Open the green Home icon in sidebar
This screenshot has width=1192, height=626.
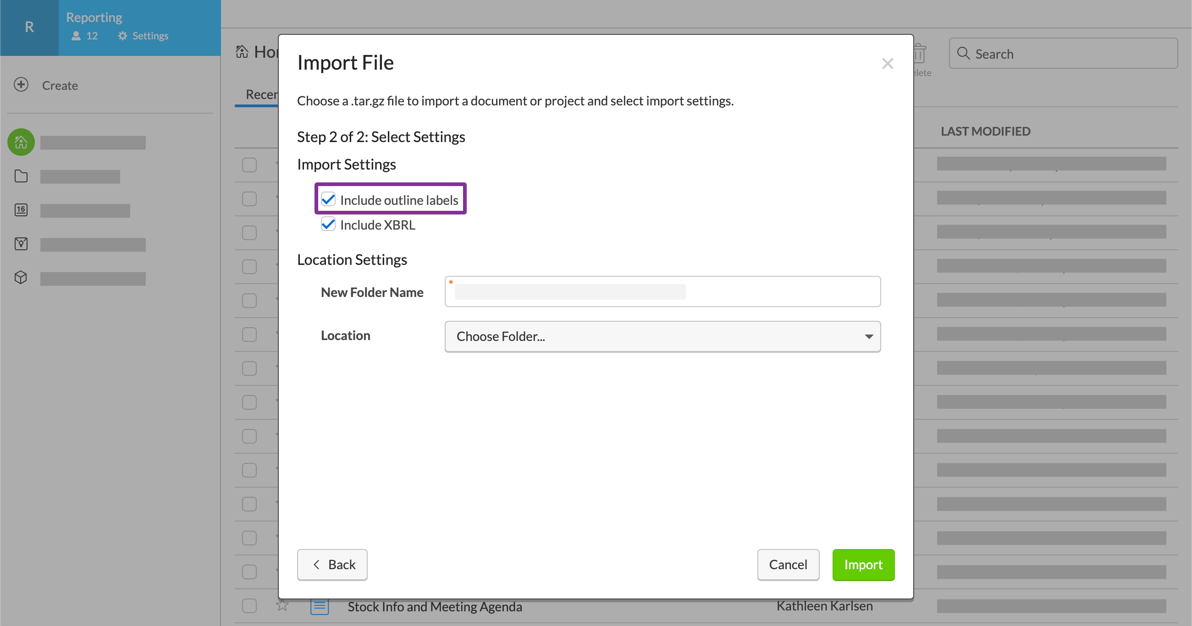tap(20, 142)
